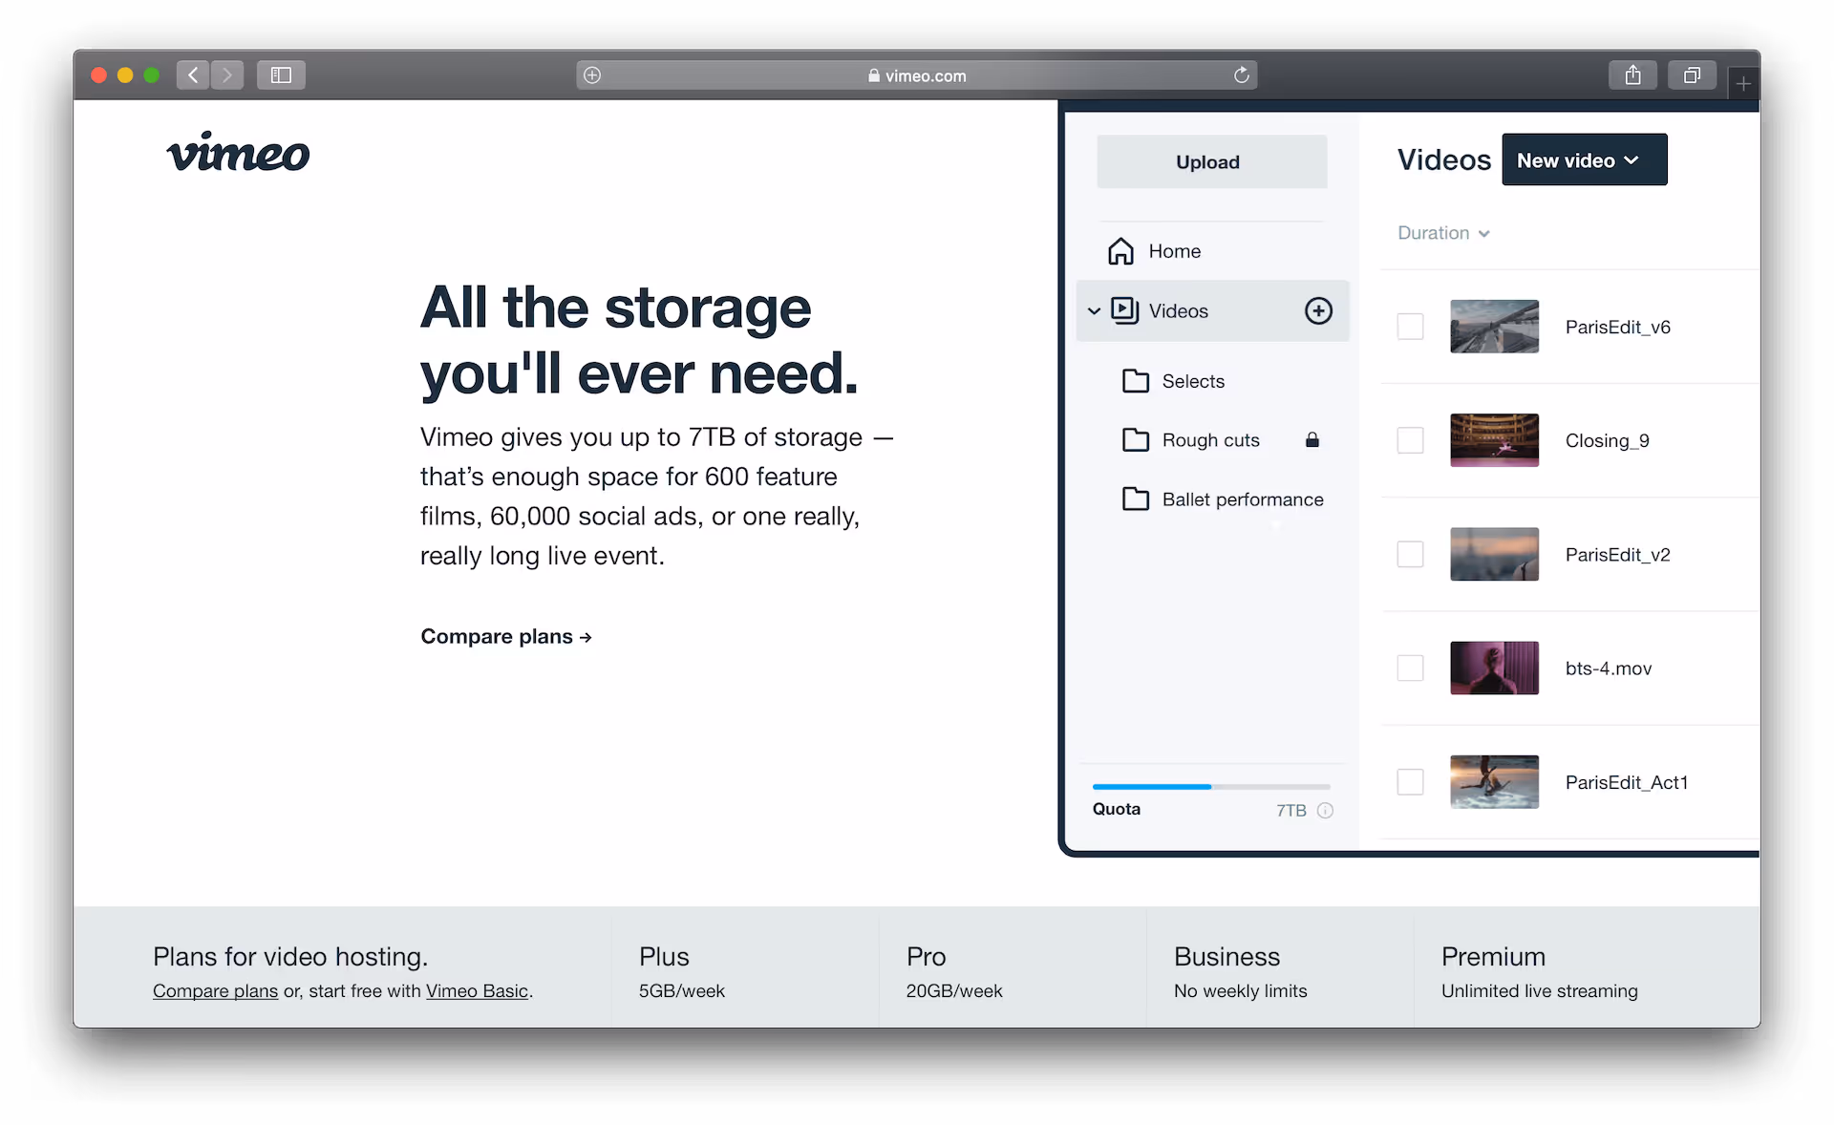The height and width of the screenshot is (1125, 1834).
Task: Open the ParisEdit_v2 thumbnail
Action: point(1494,555)
